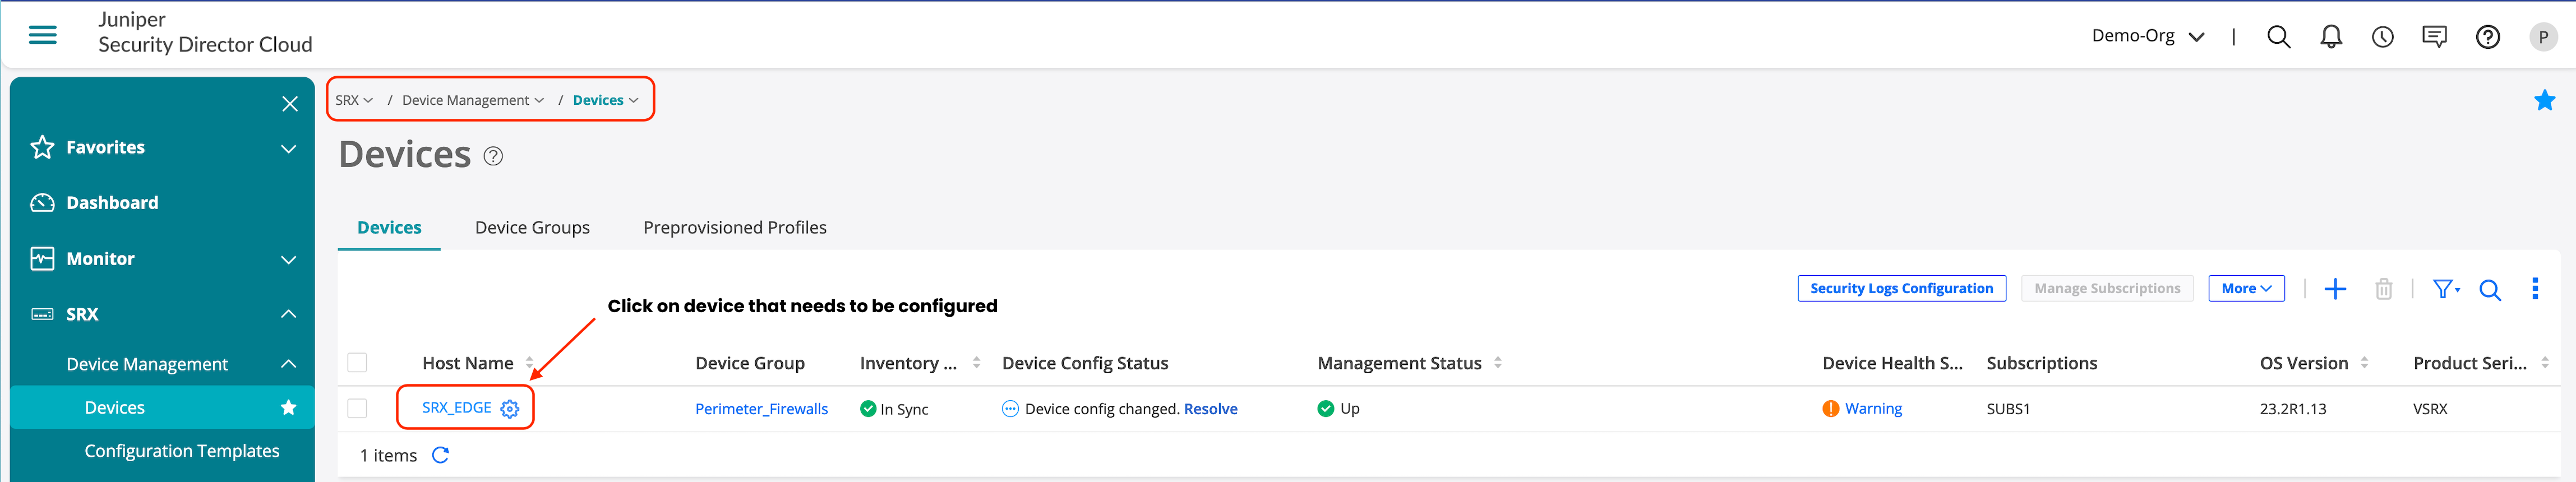Switch to the Device Groups tab
The width and height of the screenshot is (2576, 482).
click(532, 228)
